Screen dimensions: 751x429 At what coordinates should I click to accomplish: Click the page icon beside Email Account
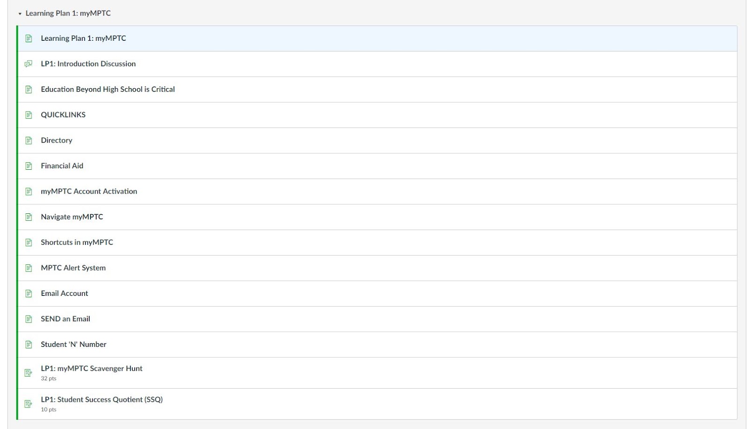29,294
